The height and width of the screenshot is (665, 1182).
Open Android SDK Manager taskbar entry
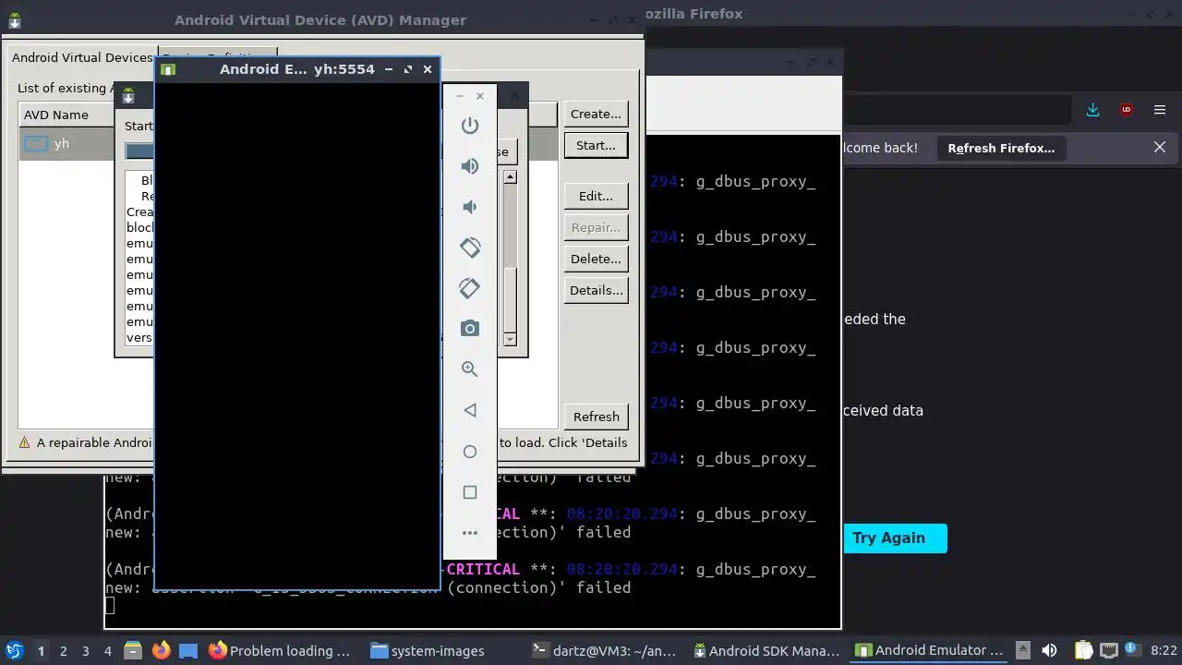point(768,650)
